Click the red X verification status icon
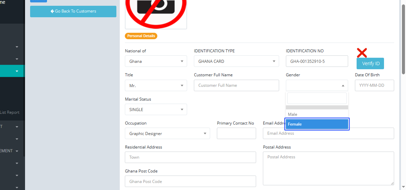406x190 pixels. tap(362, 53)
